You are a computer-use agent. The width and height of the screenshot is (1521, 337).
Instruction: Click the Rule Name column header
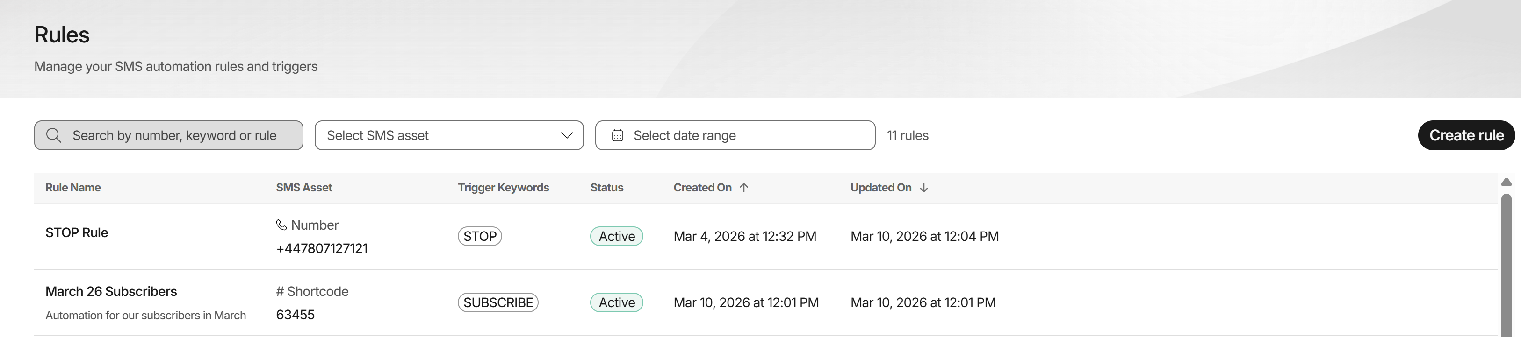click(73, 187)
